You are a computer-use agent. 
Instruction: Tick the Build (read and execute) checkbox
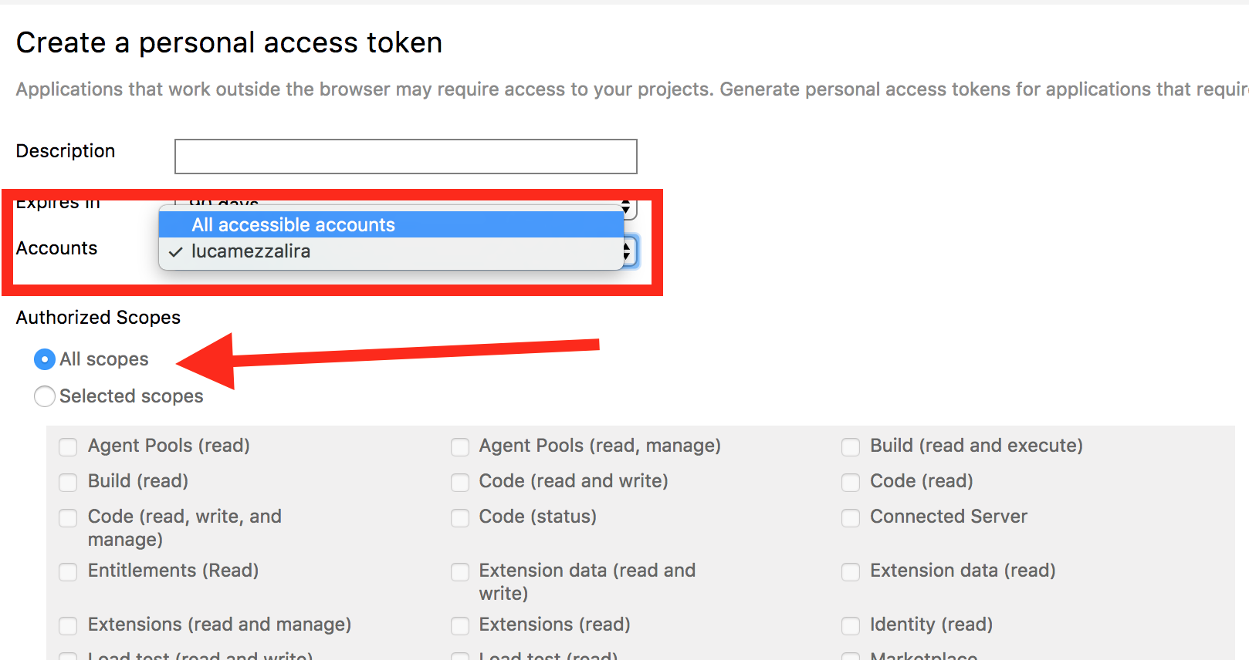pyautogui.click(x=851, y=446)
